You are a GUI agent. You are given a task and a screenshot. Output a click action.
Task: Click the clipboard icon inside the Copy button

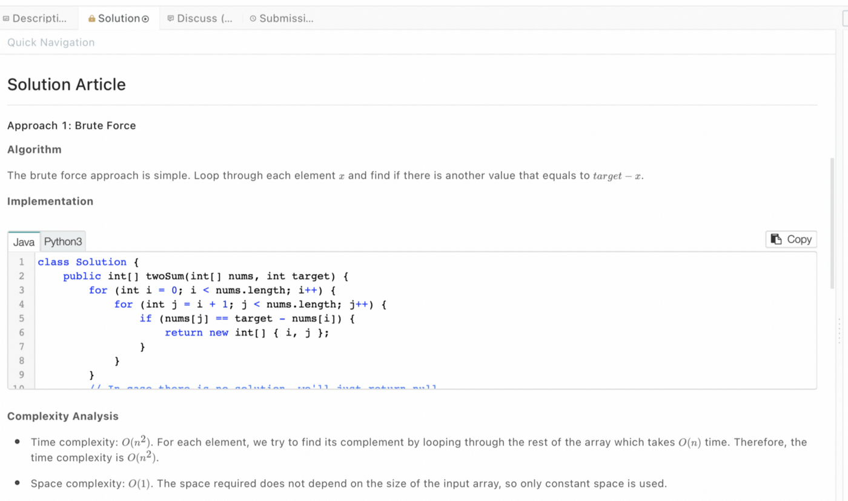click(776, 239)
